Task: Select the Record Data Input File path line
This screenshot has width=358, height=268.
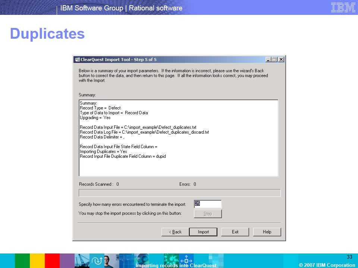Action: click(138, 127)
